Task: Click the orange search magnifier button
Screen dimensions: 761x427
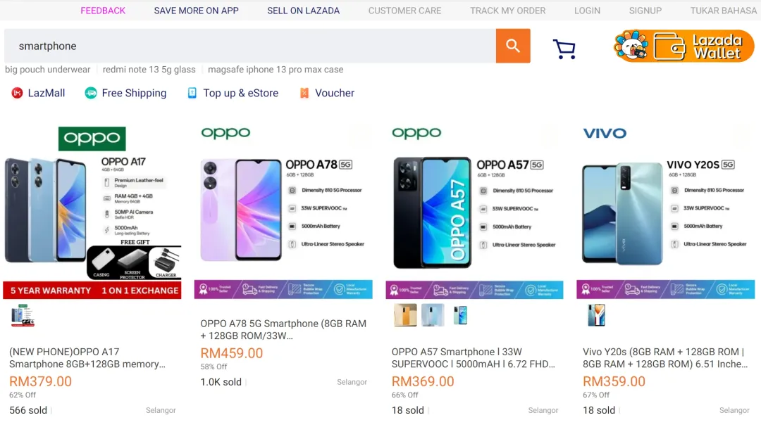Action: (x=513, y=46)
